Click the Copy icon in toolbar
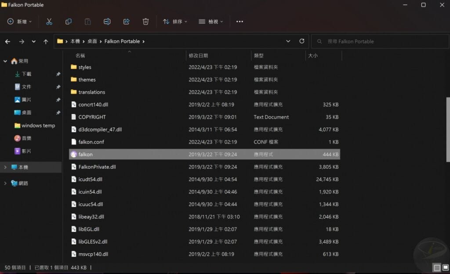The height and width of the screenshot is (274, 450). [69, 22]
